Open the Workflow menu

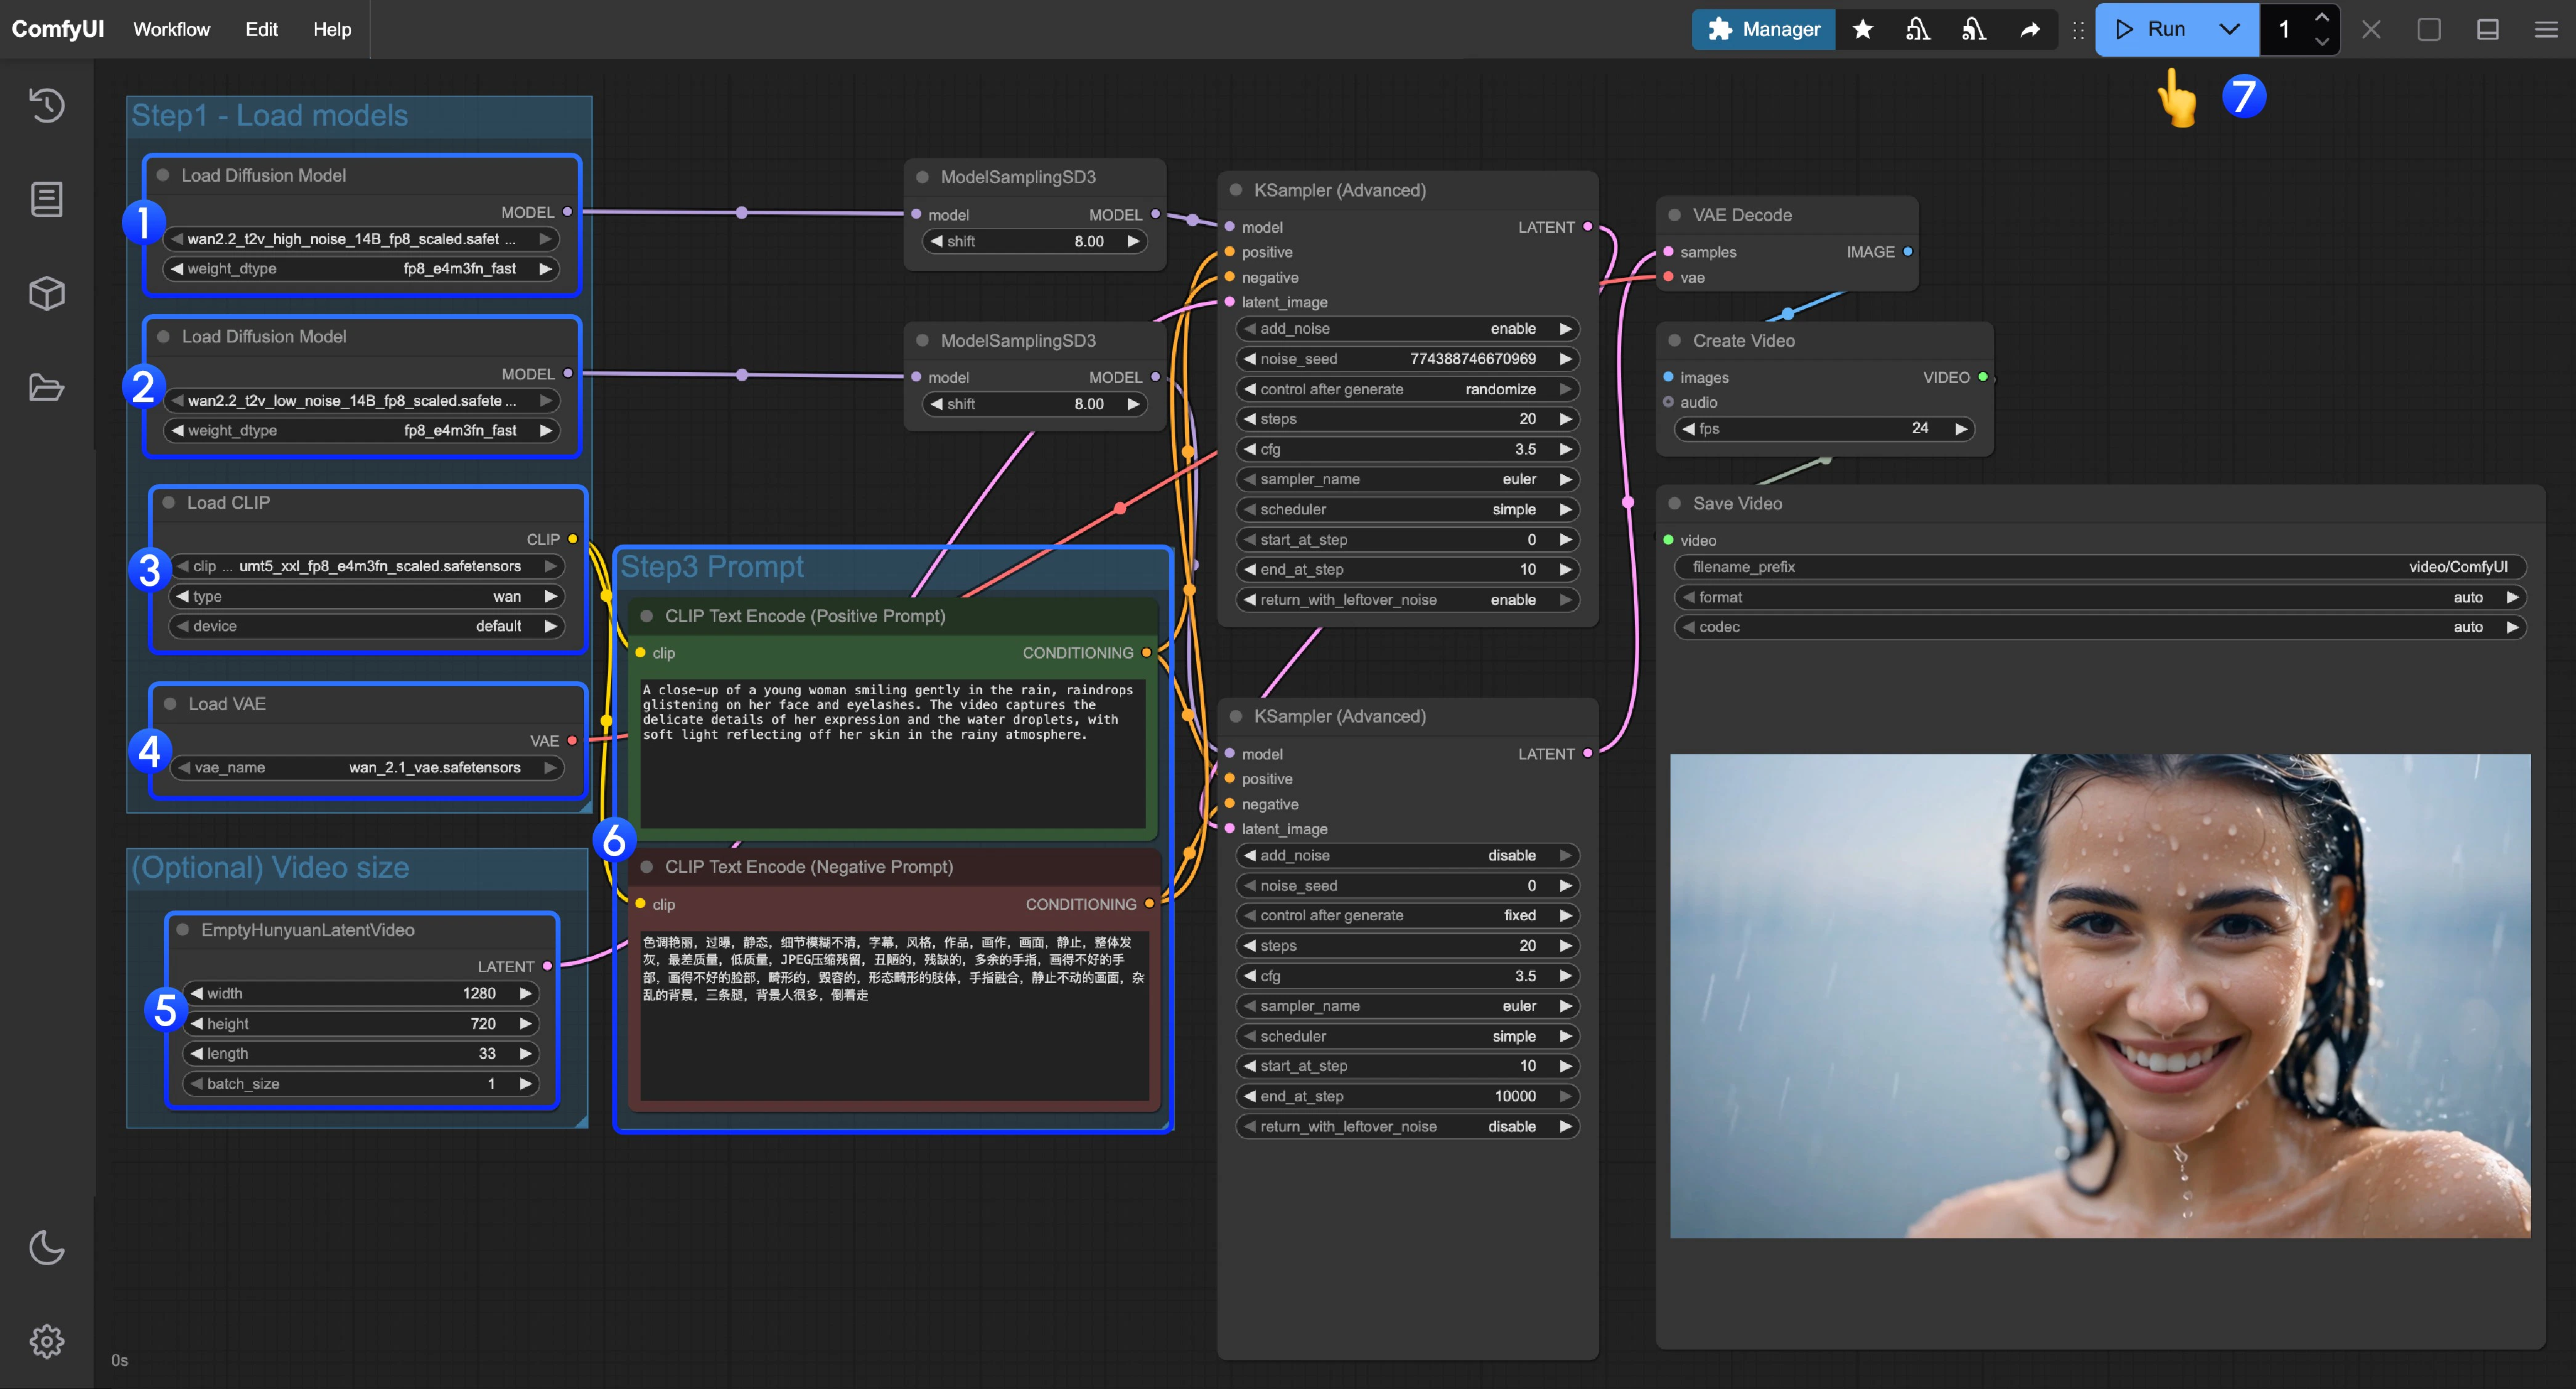171,29
